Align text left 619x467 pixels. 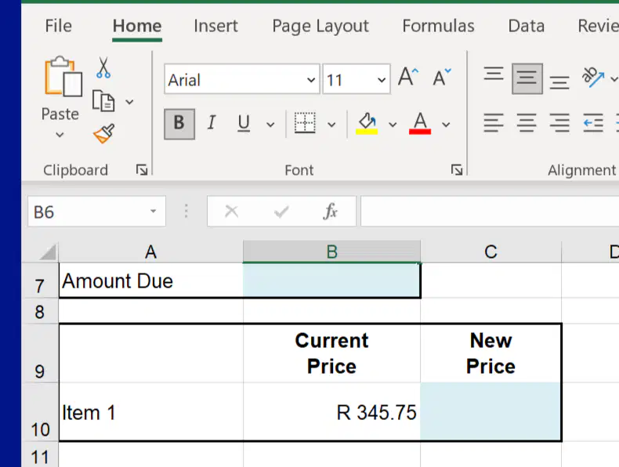tap(494, 123)
